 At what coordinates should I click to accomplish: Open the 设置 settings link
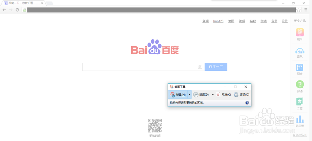[x=285, y=21]
